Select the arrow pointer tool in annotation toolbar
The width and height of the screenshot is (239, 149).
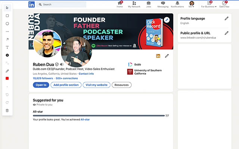[x=7, y=8]
